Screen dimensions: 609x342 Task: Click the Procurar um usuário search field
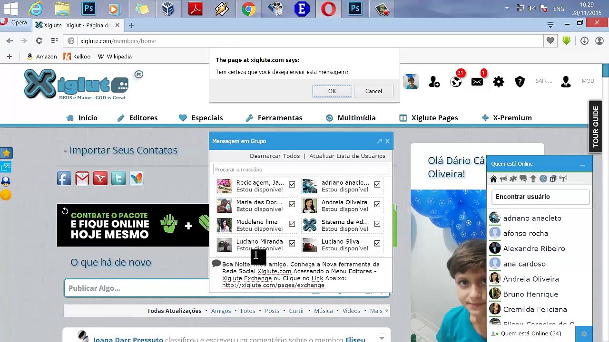(x=301, y=170)
